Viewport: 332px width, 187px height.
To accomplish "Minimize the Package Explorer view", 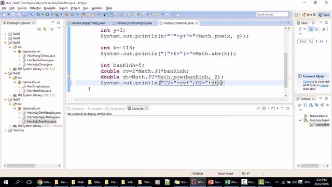I will point(53,22).
